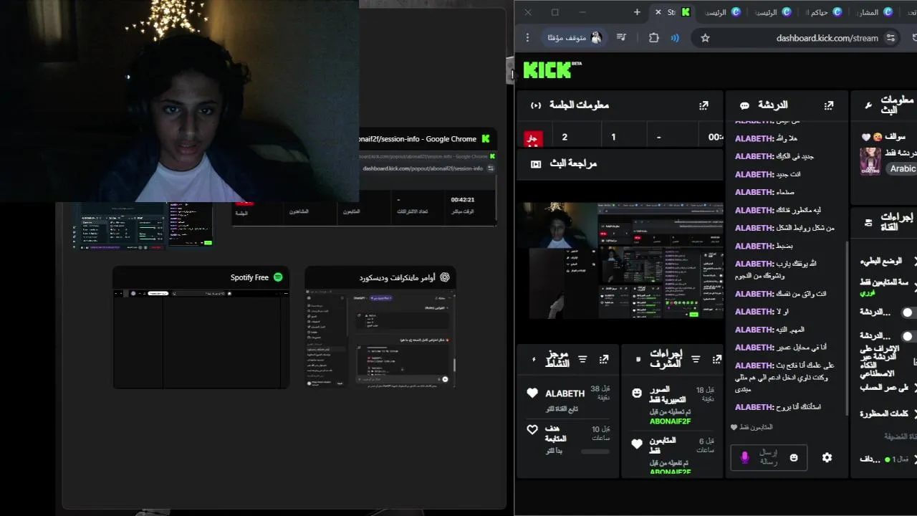Pop out the moderator actions panel
This screenshot has width=917, height=516.
pyautogui.click(x=716, y=359)
